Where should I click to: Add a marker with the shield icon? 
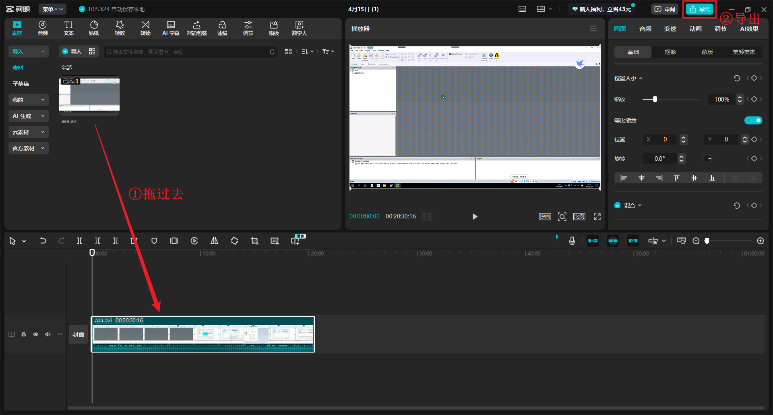pyautogui.click(x=154, y=241)
